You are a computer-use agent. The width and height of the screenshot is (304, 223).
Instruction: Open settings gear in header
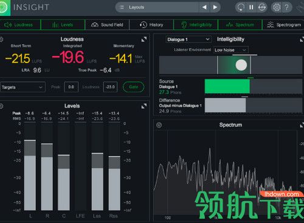pyautogui.click(x=277, y=7)
